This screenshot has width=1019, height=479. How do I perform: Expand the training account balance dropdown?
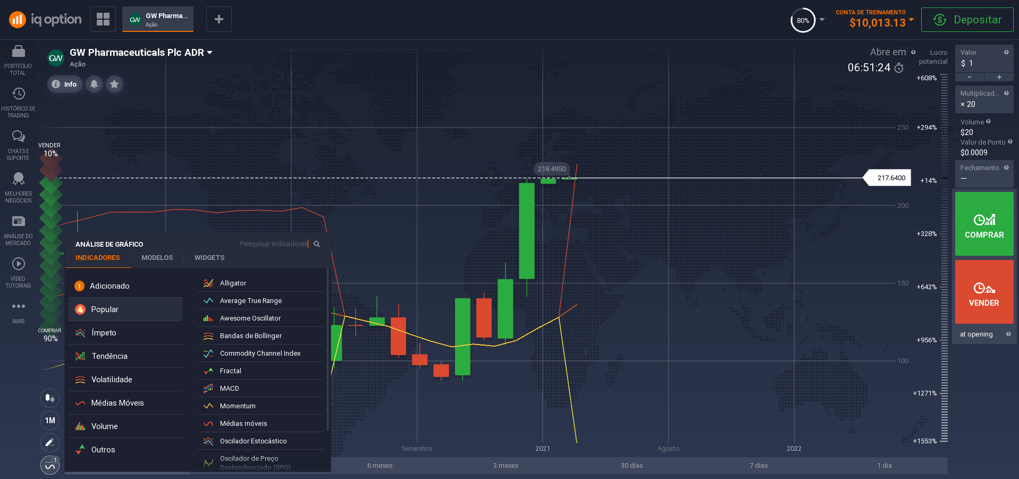pyautogui.click(x=911, y=20)
